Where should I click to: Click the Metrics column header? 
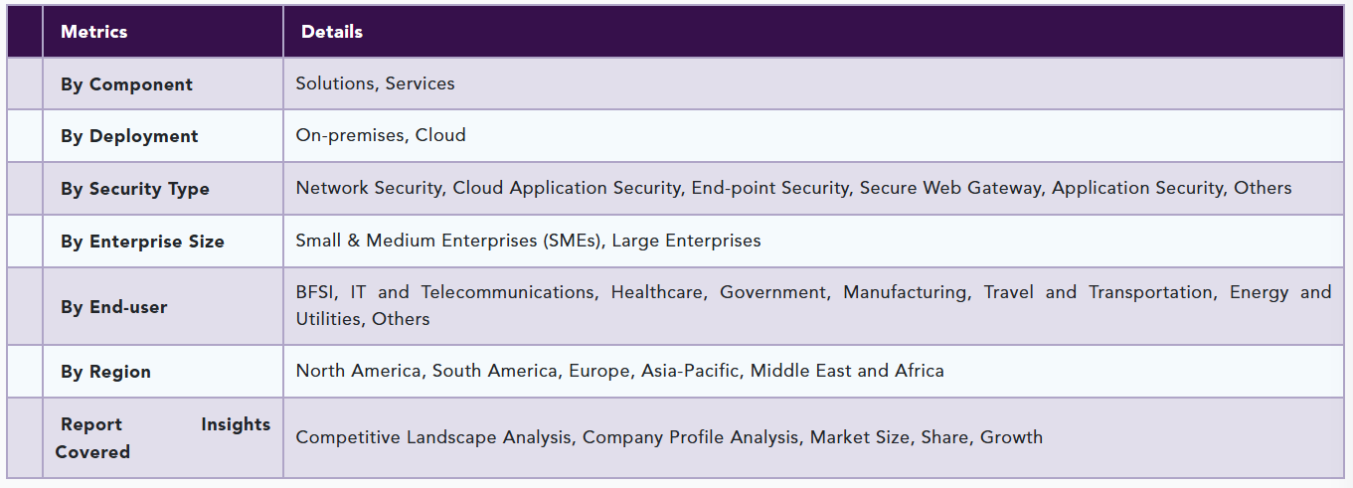(93, 32)
